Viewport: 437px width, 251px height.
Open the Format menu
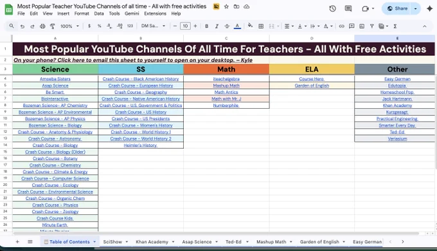[x=82, y=14]
